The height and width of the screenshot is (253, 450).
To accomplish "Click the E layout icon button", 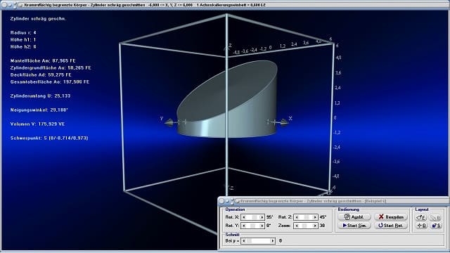I will tap(421, 218).
